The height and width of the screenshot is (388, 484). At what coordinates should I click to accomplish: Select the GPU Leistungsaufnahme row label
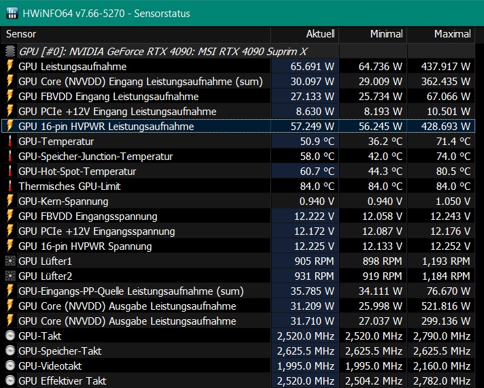[x=73, y=67]
